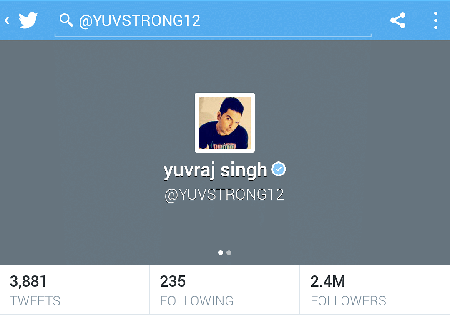Tap the search box underline
The height and width of the screenshot is (315, 450).
[x=213, y=36]
